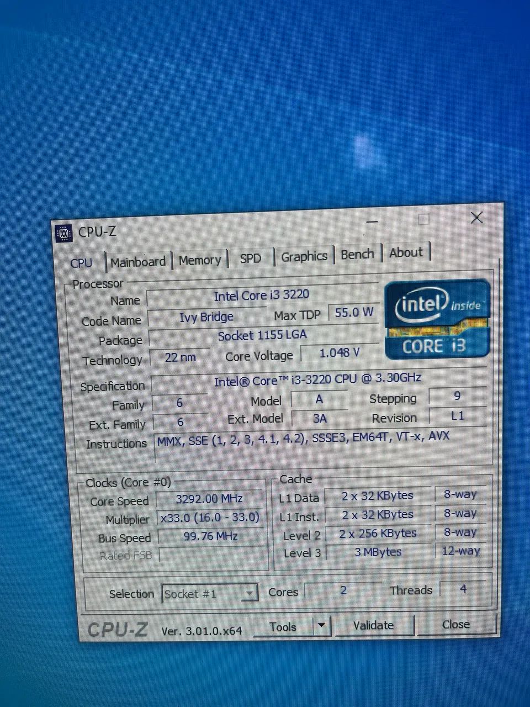The height and width of the screenshot is (707, 530).
Task: Click the CPU-Z logo text at bottom left
Action: click(x=118, y=630)
